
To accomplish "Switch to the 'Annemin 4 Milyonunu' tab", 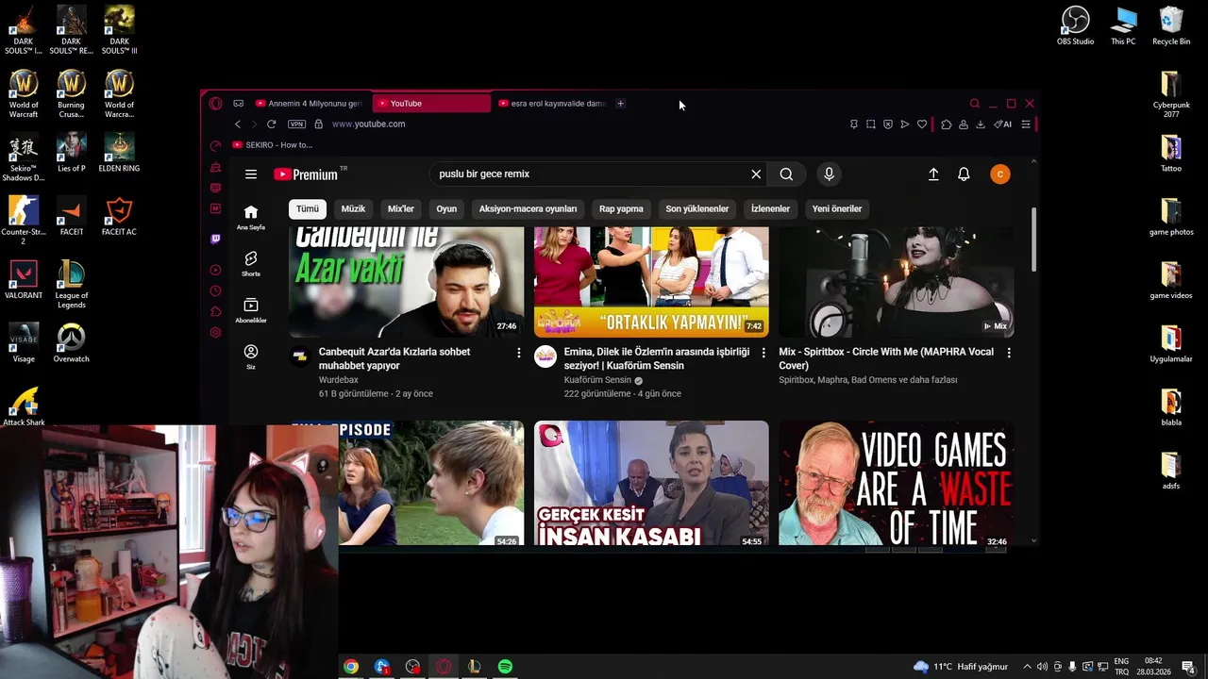I will [309, 104].
